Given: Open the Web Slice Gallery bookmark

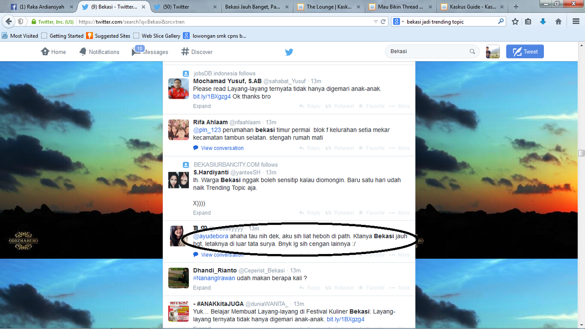Looking at the screenshot, I should click(157, 36).
